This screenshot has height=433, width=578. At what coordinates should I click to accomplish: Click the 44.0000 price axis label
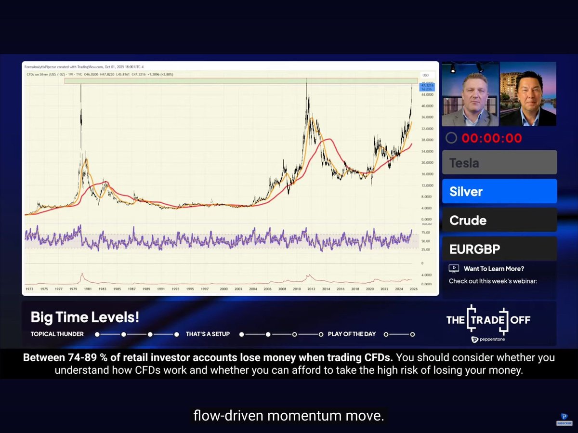(x=427, y=94)
